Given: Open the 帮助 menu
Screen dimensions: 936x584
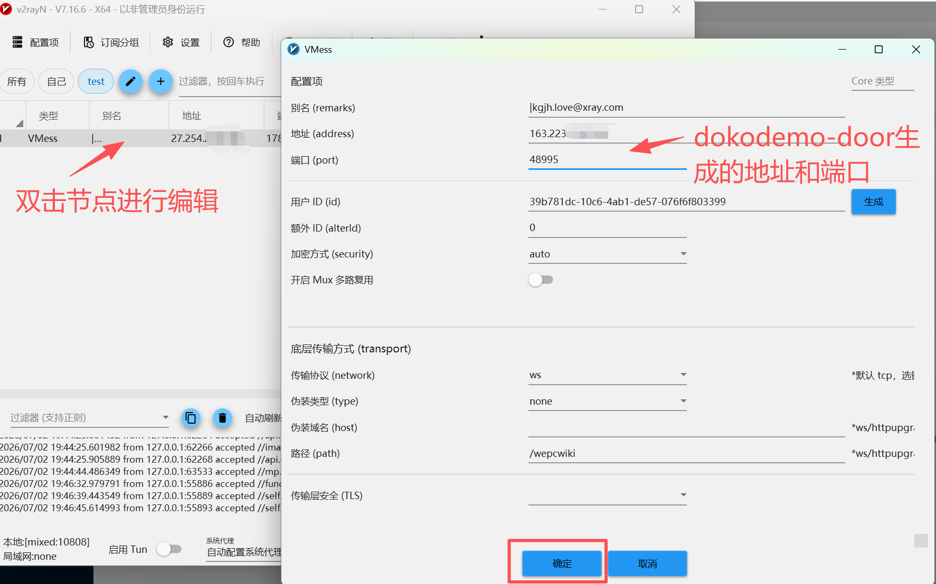Looking at the screenshot, I should click(242, 42).
